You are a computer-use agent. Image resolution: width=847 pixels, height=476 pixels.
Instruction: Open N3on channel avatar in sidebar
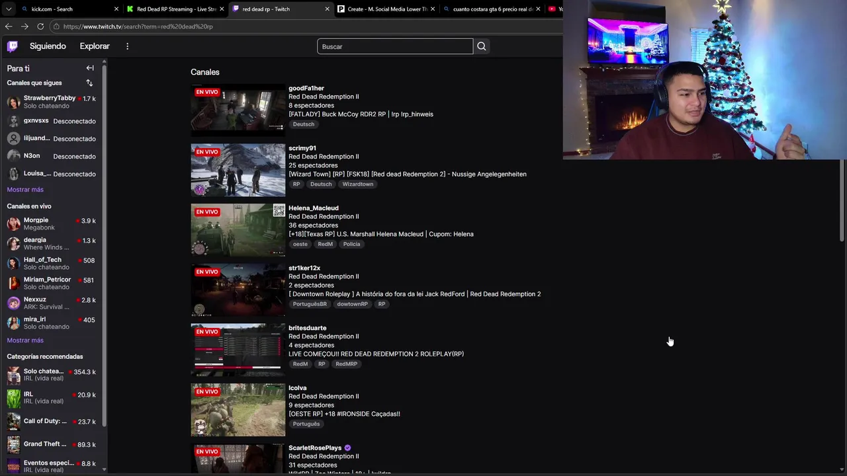[x=13, y=156]
